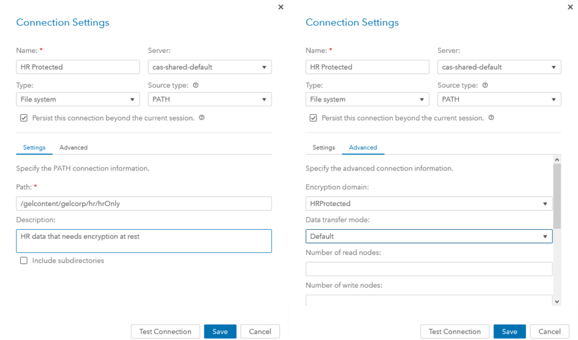Click help icon next to right Source type
578x340 pixels.
point(485,85)
